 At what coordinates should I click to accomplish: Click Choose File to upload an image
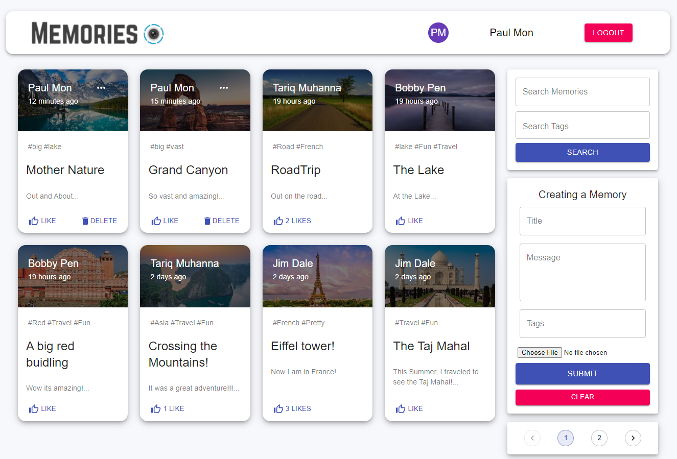coord(539,352)
